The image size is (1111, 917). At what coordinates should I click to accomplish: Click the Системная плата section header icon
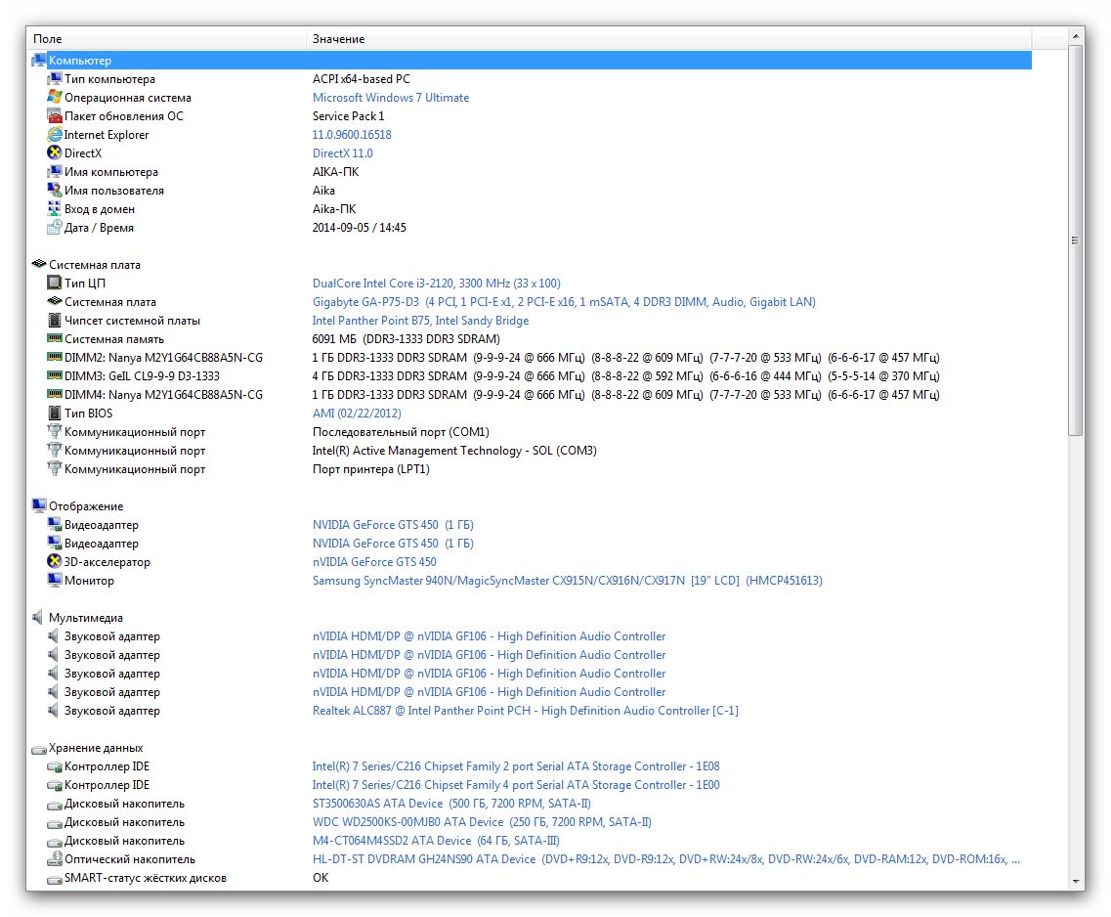pos(39,264)
